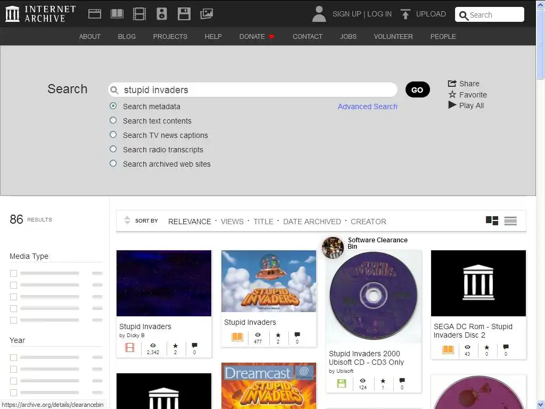Viewport: 545px width, 409px height.
Task: Click the LOG IN link
Action: pyautogui.click(x=379, y=14)
